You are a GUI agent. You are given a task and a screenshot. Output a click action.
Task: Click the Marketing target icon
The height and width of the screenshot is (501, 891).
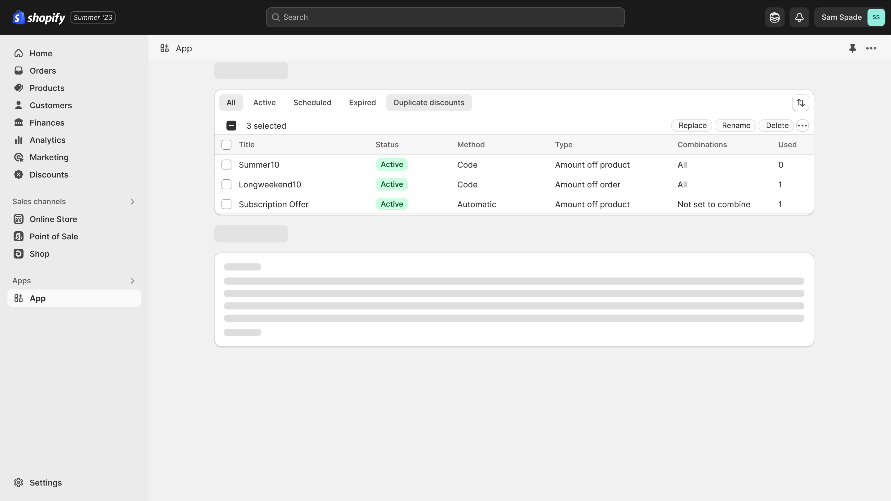19,157
